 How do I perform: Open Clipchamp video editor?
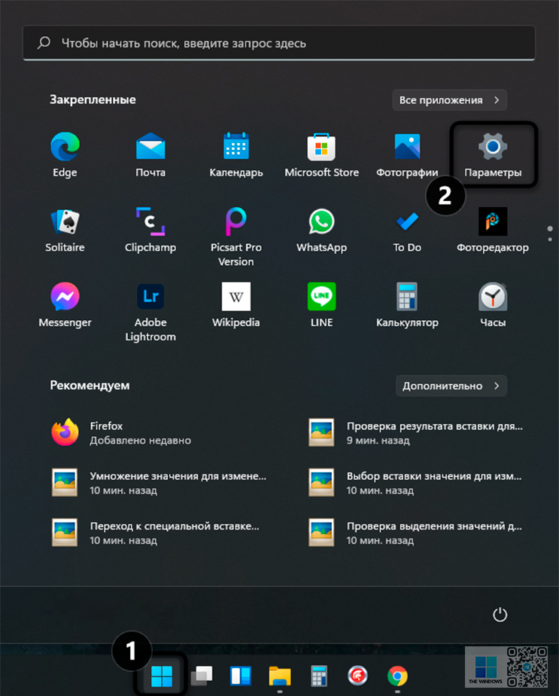(x=150, y=230)
